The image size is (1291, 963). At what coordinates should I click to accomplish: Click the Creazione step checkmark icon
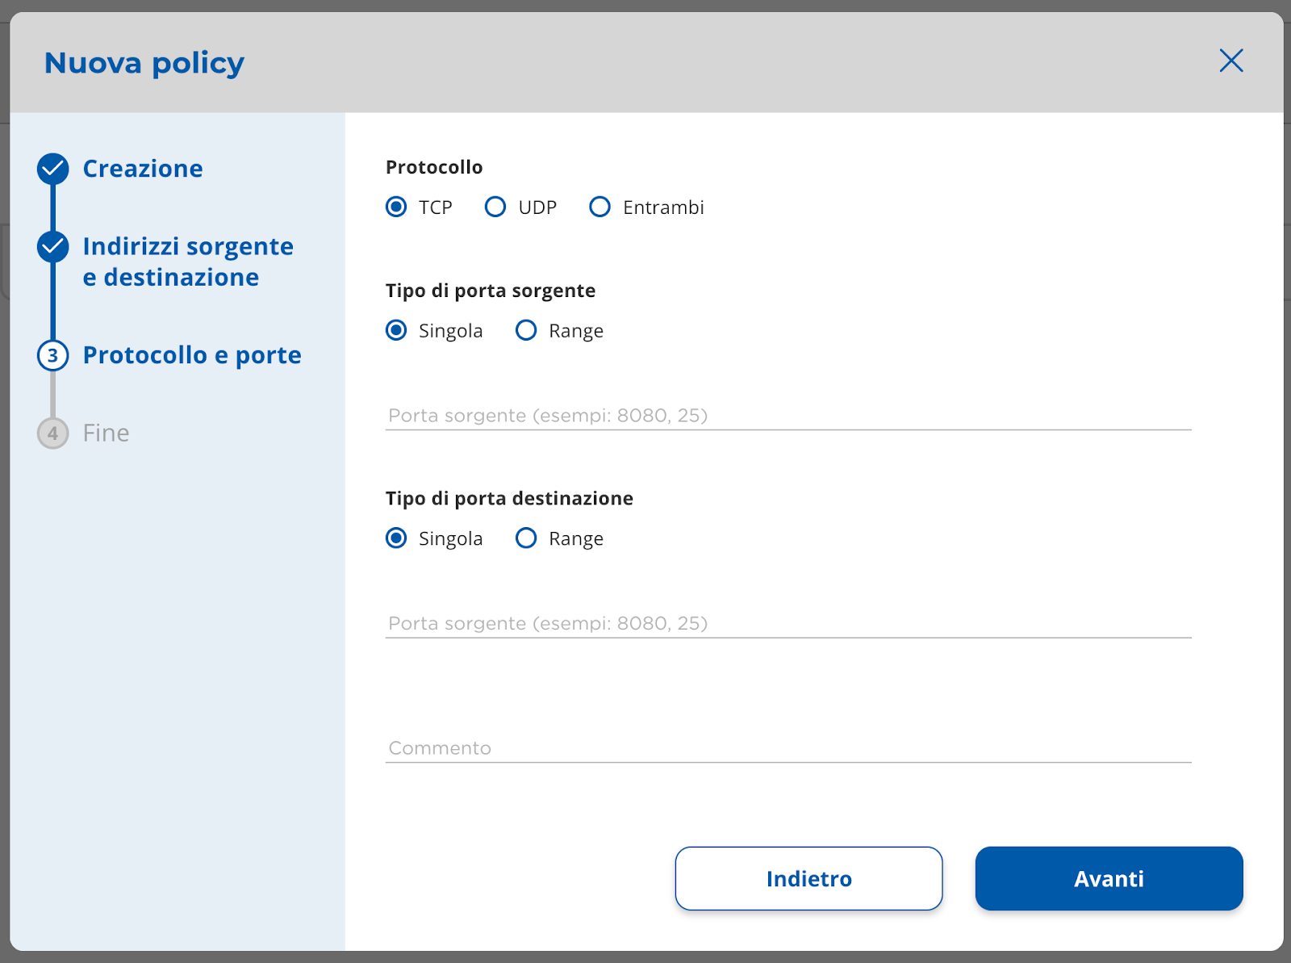click(x=53, y=169)
